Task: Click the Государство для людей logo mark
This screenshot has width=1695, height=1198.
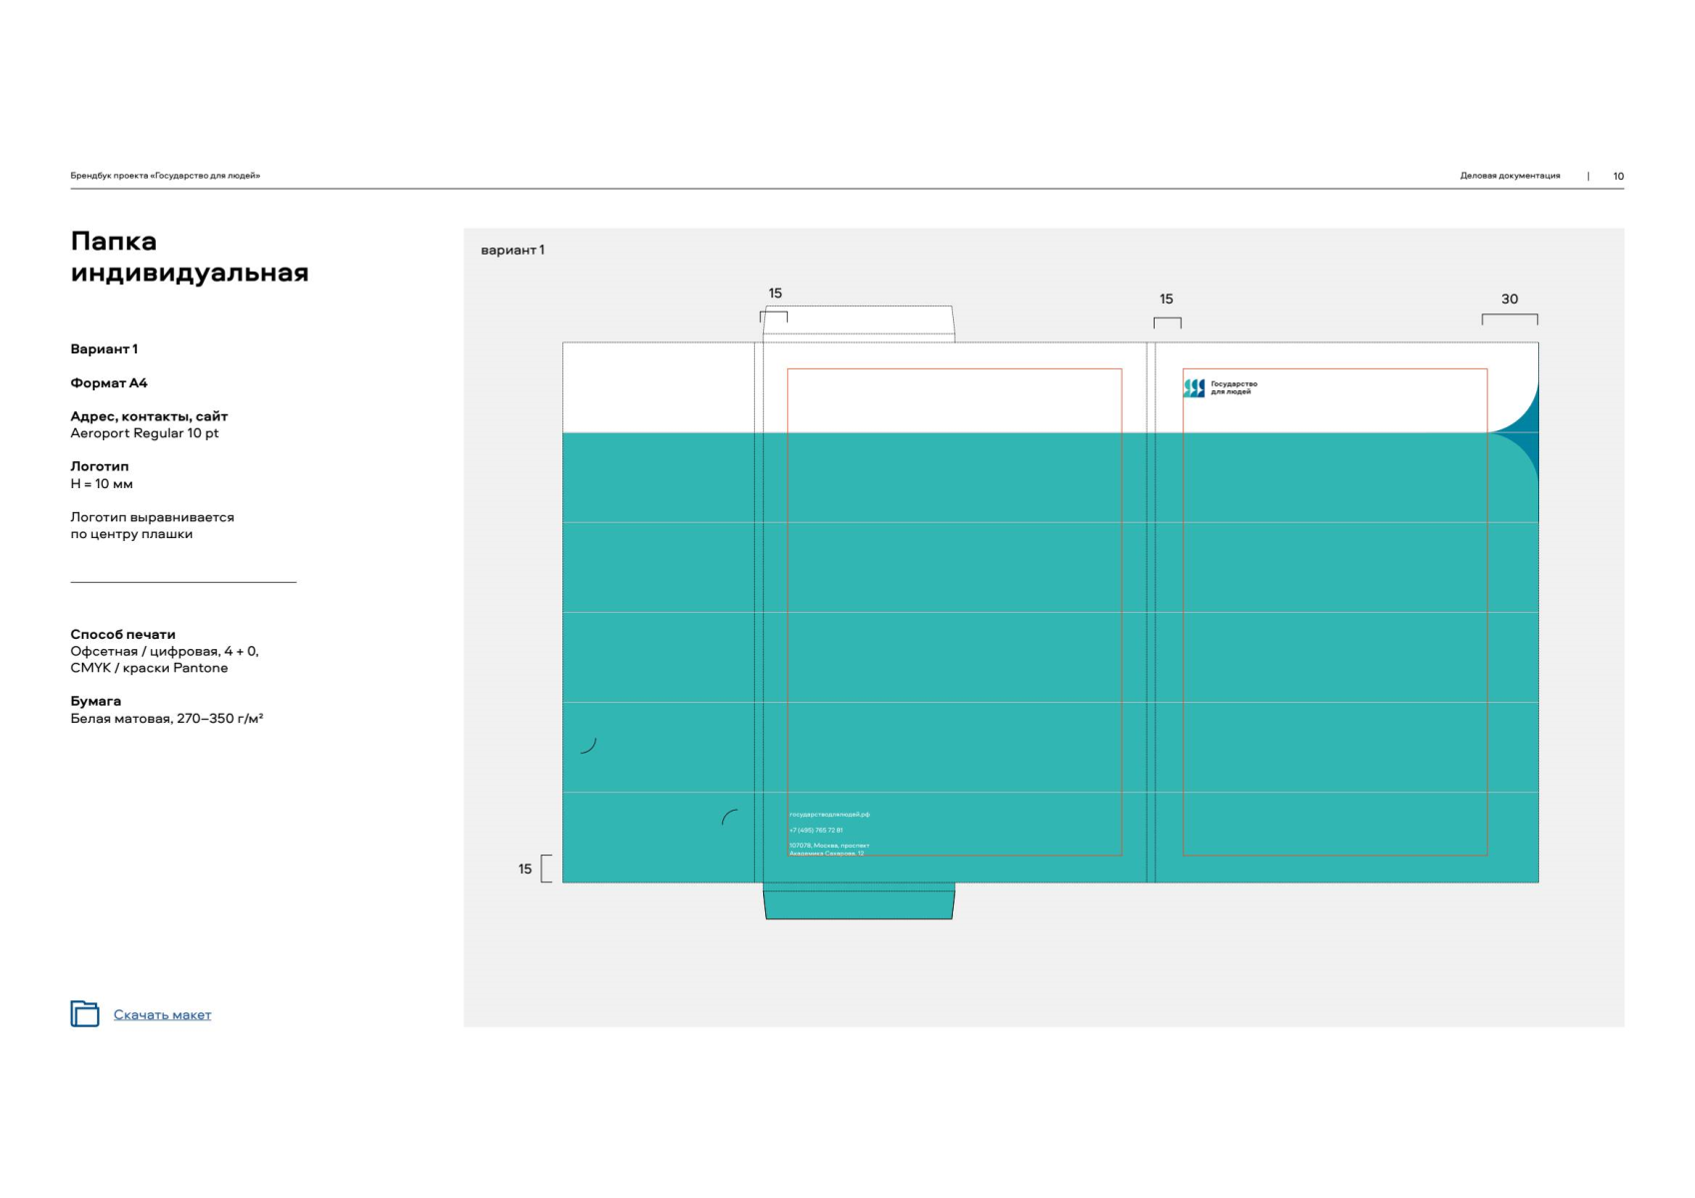Action: click(x=1194, y=388)
